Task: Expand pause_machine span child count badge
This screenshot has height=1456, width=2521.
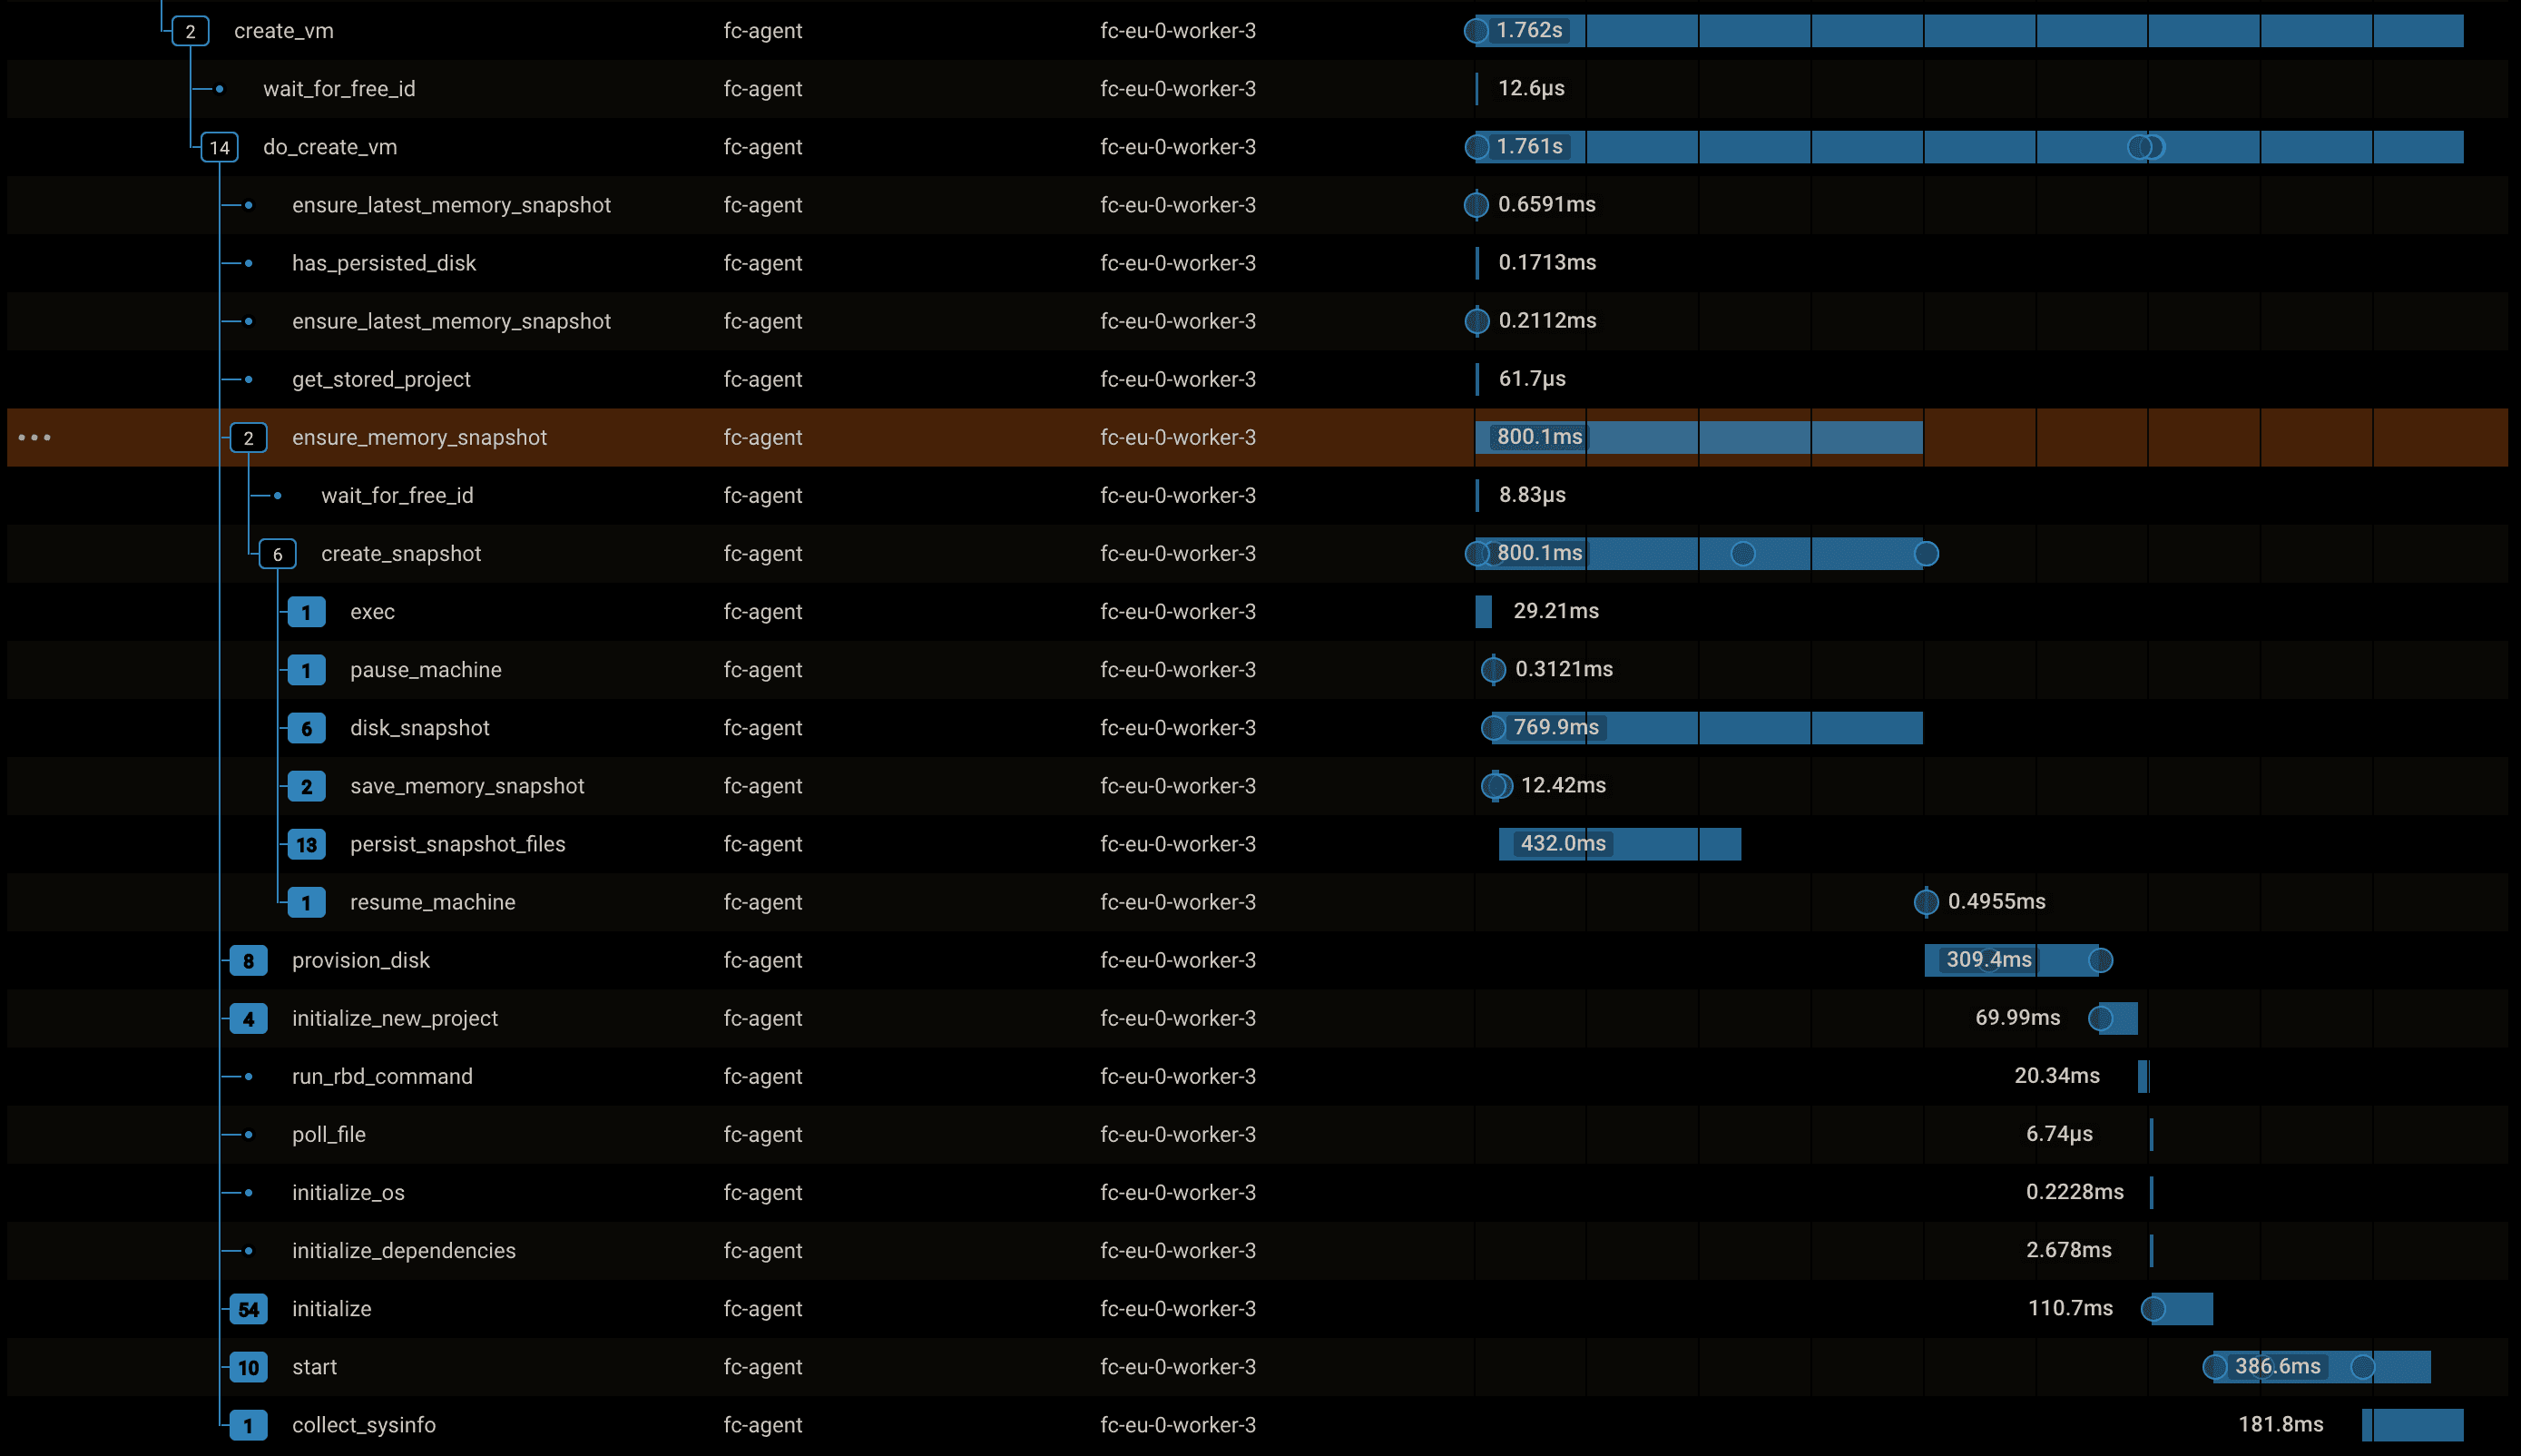Action: 306,670
